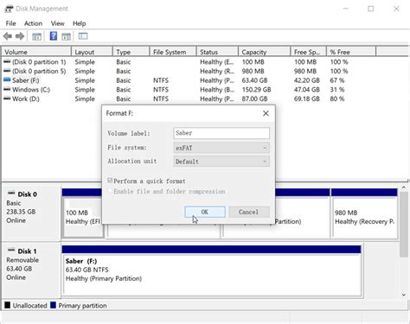Click the Disk 0 drive icon
410x324 pixels.
tap(11, 193)
